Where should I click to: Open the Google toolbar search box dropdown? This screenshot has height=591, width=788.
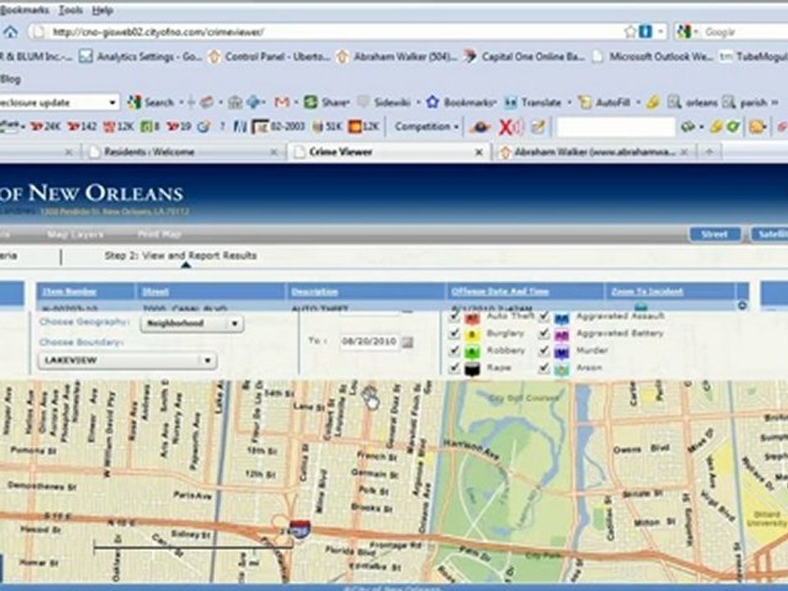coord(112,103)
